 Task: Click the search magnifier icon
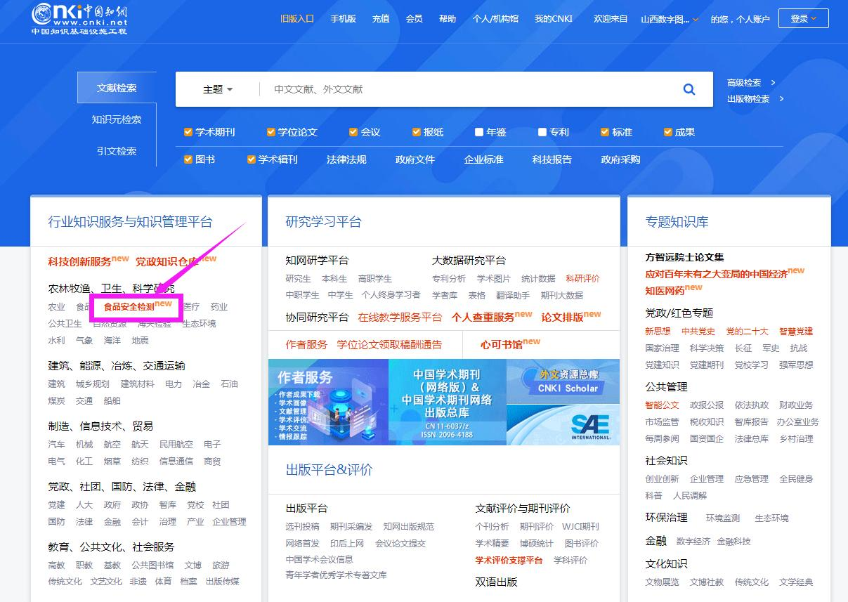pos(689,89)
